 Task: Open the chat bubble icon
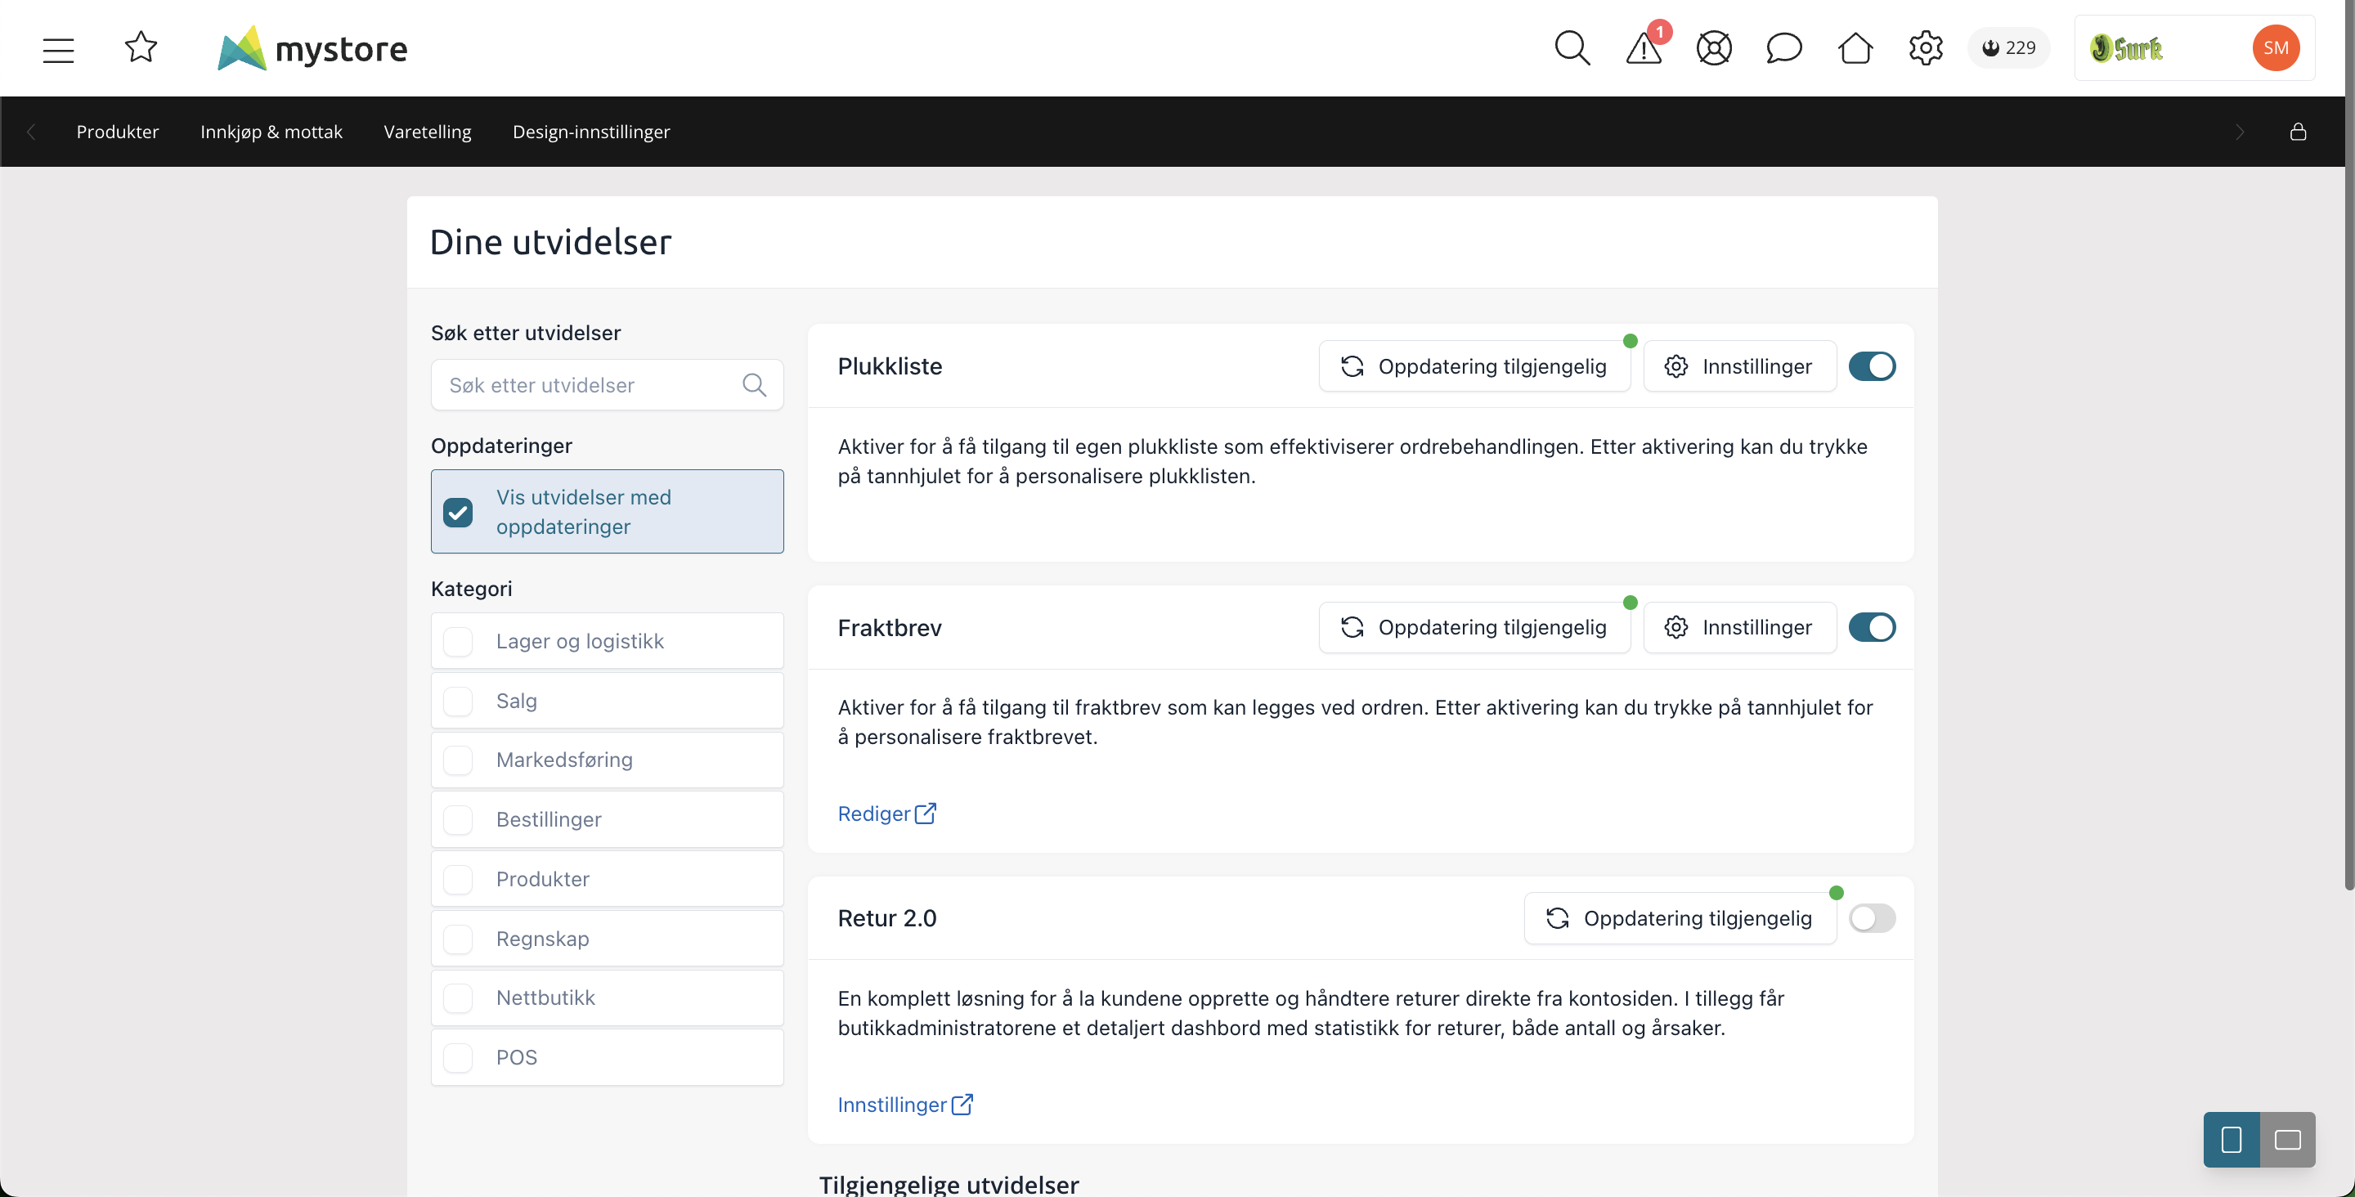(x=1783, y=47)
